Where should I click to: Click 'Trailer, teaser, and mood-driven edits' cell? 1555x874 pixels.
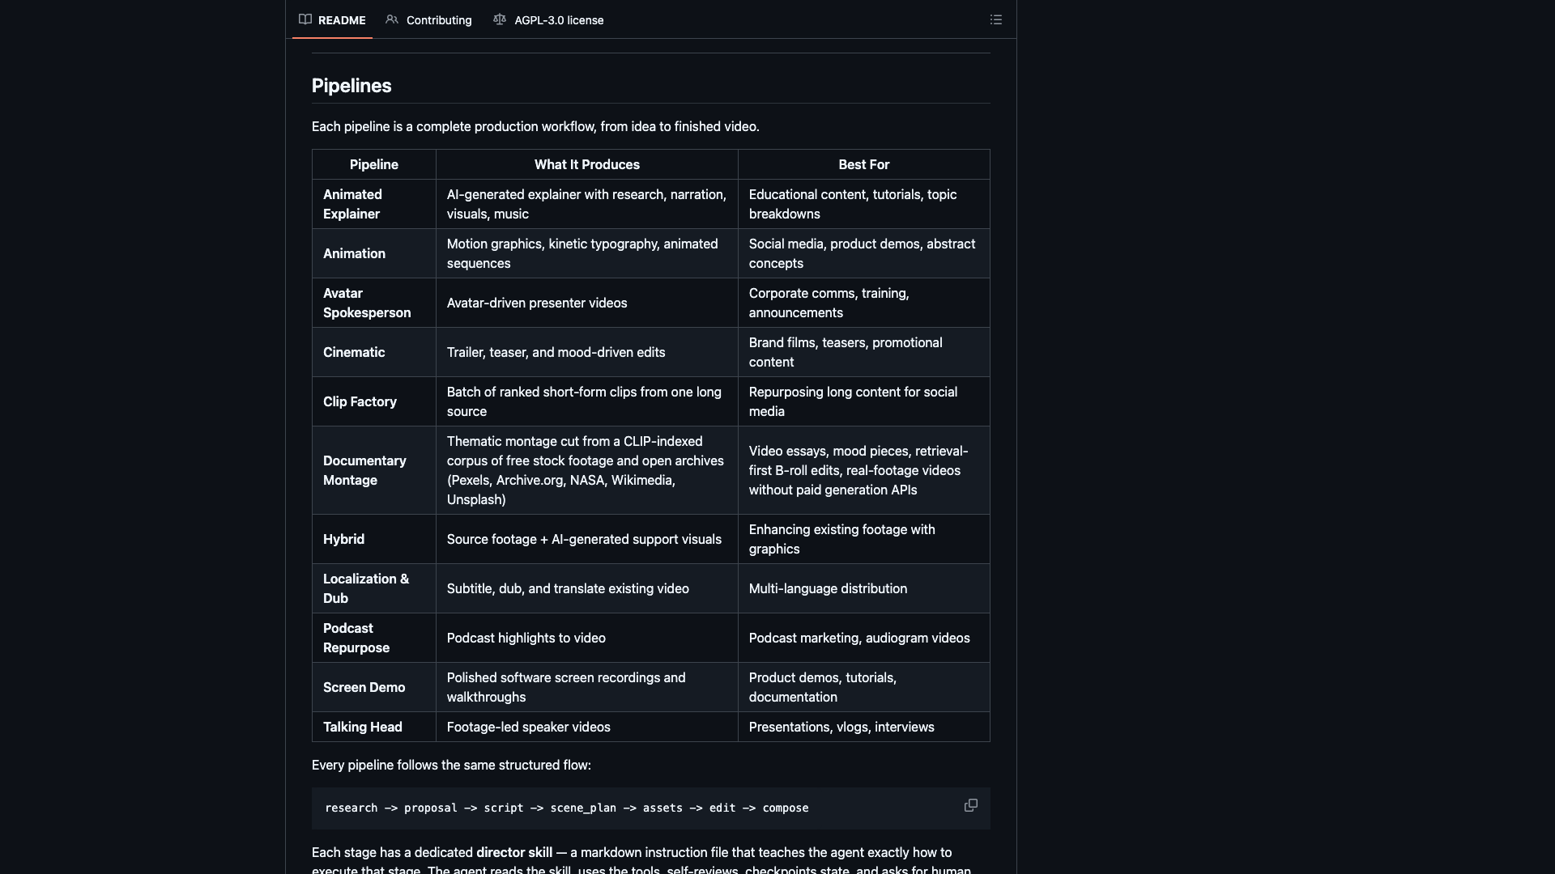(587, 352)
